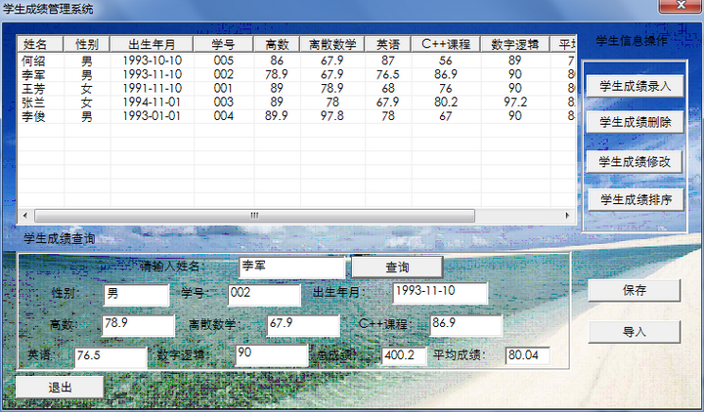Click birth date 1993-10-10 in the table
Image resolution: width=704 pixels, height=412 pixels.
(x=152, y=61)
